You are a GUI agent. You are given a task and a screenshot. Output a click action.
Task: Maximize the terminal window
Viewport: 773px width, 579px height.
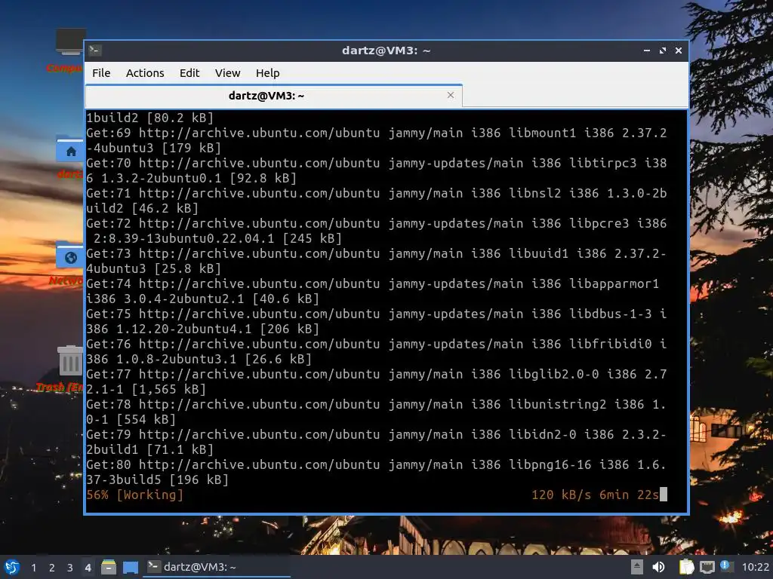click(663, 51)
